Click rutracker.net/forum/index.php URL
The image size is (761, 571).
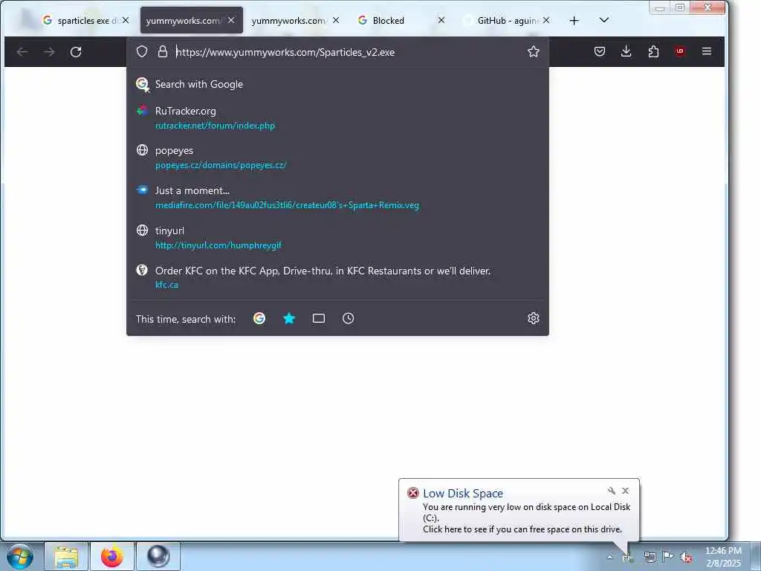(x=215, y=126)
